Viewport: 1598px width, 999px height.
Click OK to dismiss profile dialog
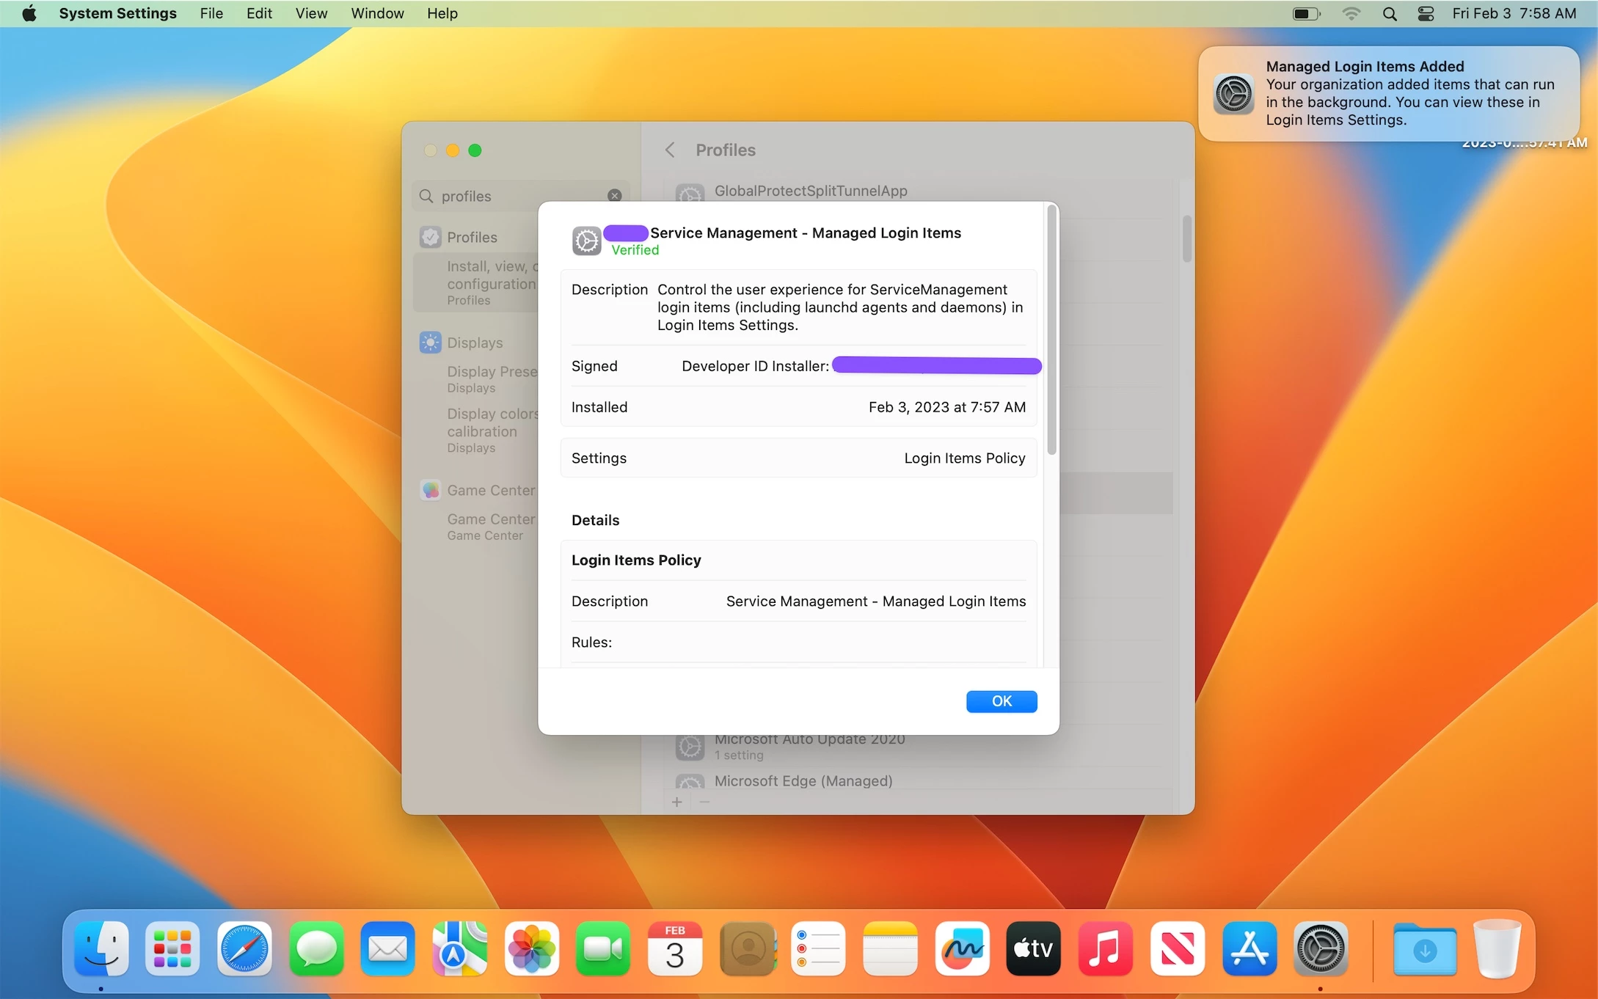click(x=1001, y=701)
